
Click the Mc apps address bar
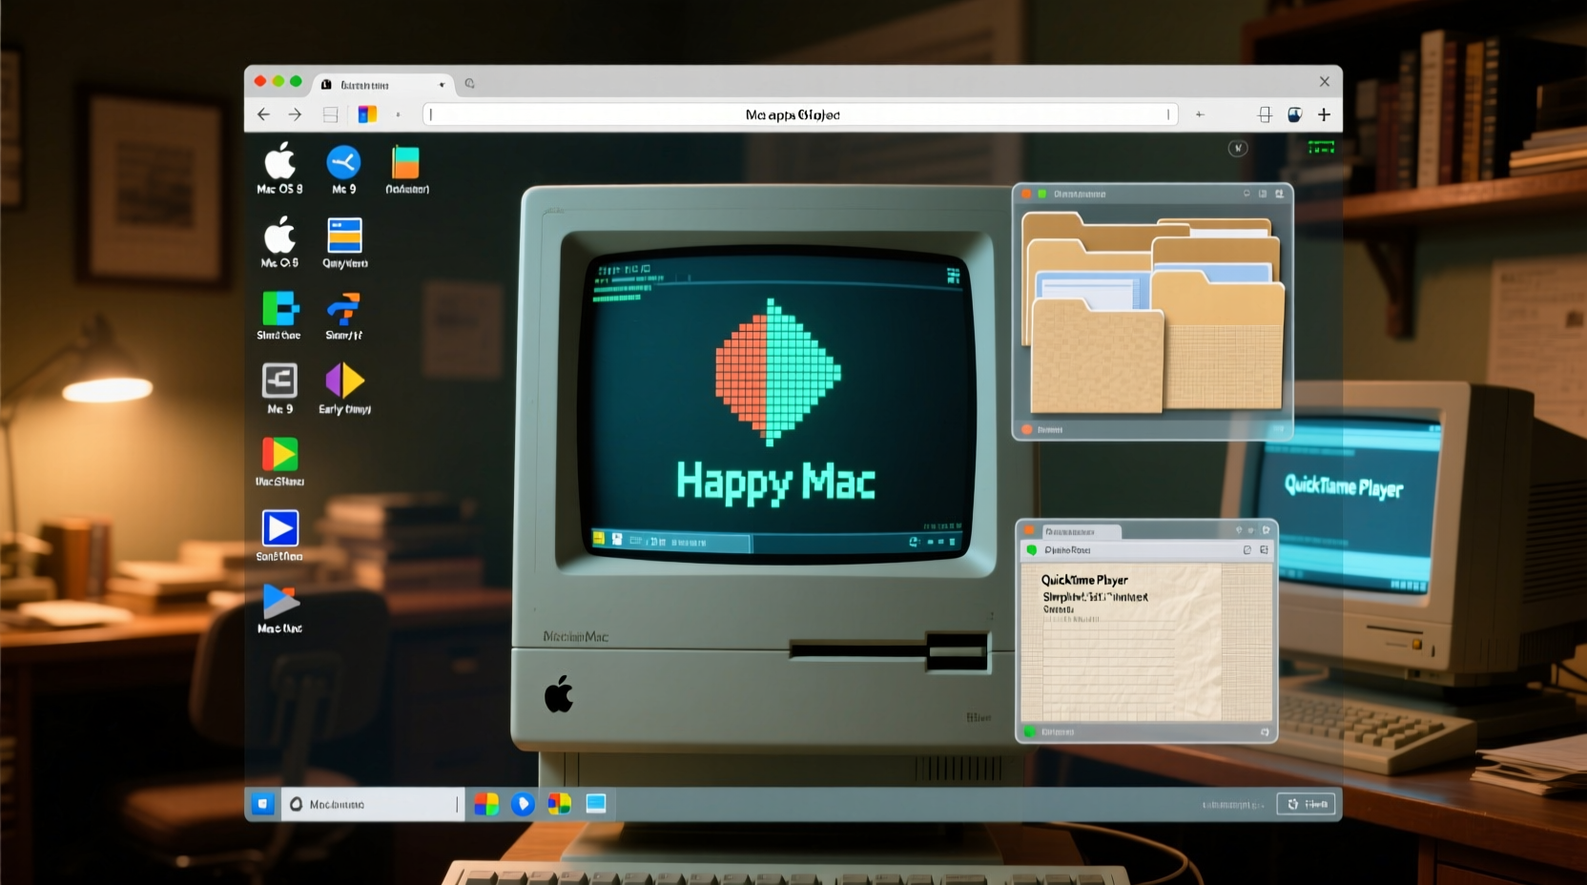click(799, 114)
